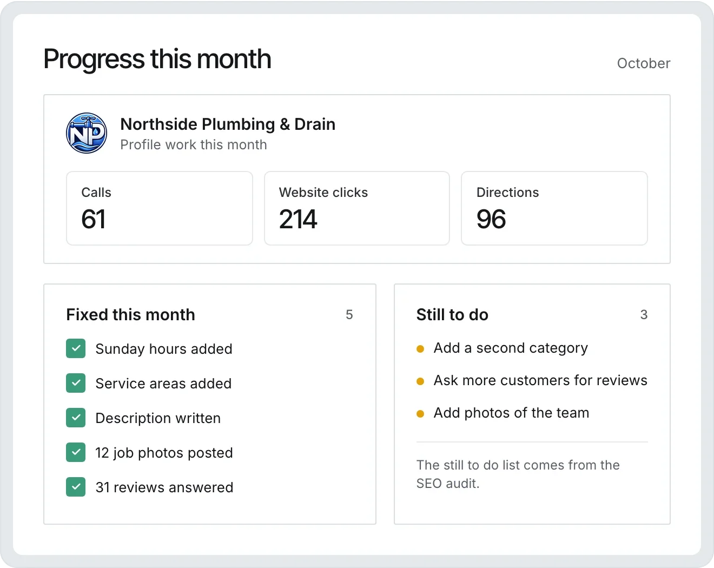Toggle the Service areas added checkbox

tap(76, 383)
